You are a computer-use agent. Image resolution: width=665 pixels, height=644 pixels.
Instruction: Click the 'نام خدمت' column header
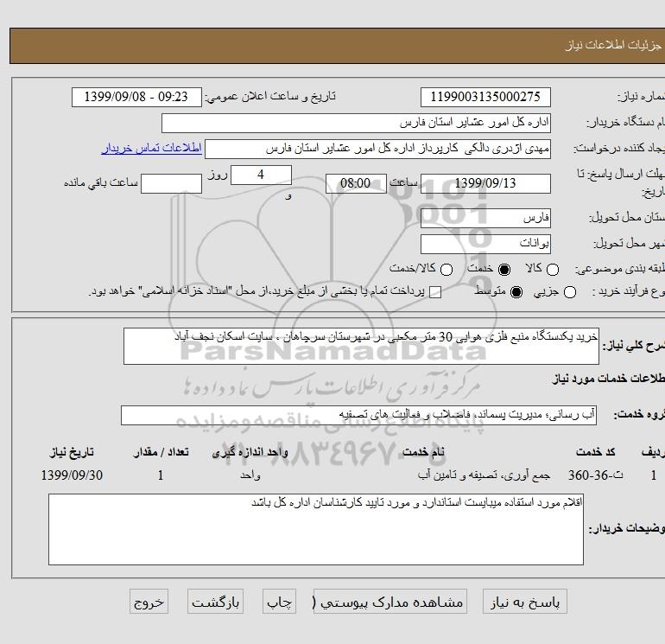click(423, 452)
